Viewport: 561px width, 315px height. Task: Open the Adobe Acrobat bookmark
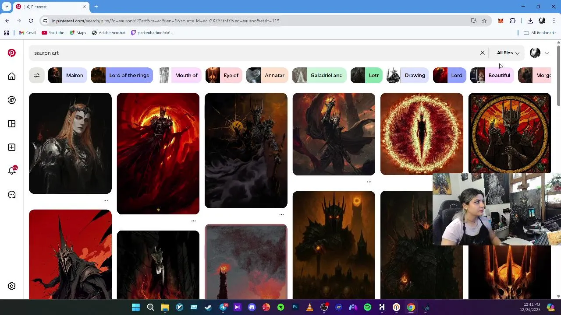109,33
